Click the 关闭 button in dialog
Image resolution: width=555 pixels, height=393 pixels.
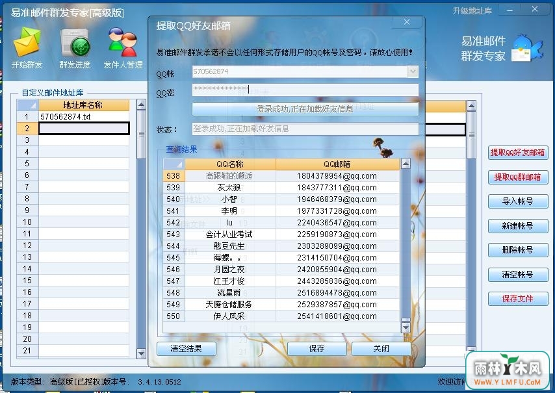coord(381,349)
